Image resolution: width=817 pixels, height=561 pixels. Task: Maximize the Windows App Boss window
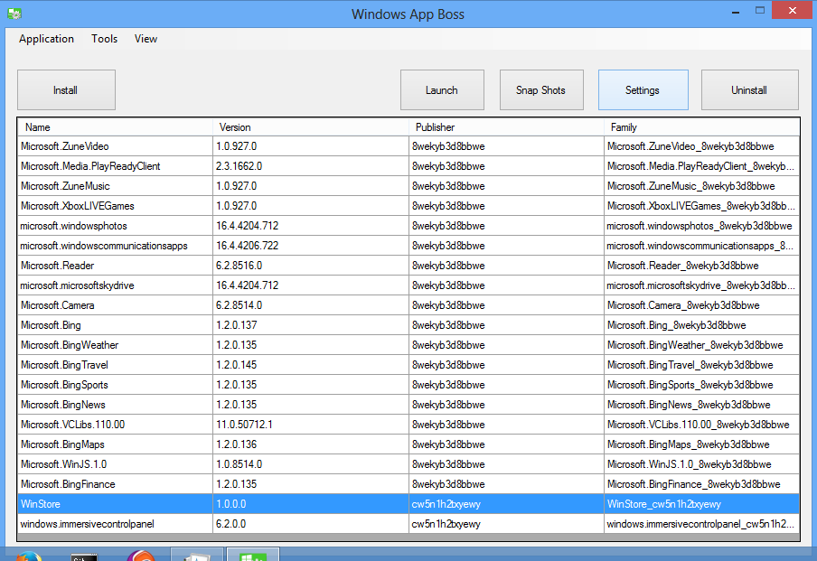(x=760, y=11)
